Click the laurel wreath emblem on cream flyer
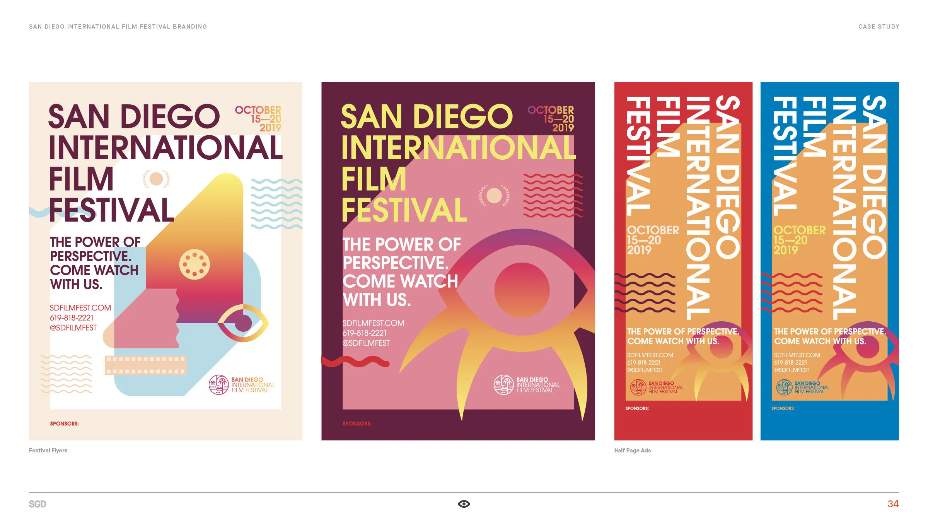Viewport: 928px width, 522px height. tap(156, 179)
